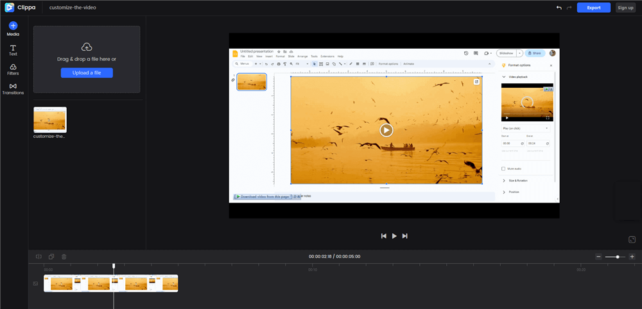
Task: Click the Clippa logo icon
Action: [x=10, y=7]
